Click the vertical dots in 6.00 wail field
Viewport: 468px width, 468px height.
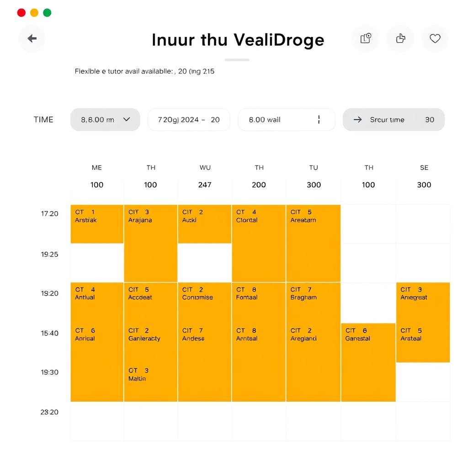[x=319, y=120]
